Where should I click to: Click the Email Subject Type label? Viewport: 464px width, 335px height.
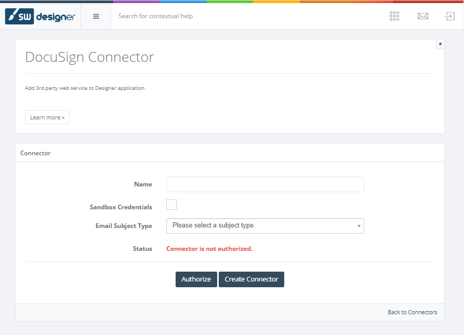[124, 226]
